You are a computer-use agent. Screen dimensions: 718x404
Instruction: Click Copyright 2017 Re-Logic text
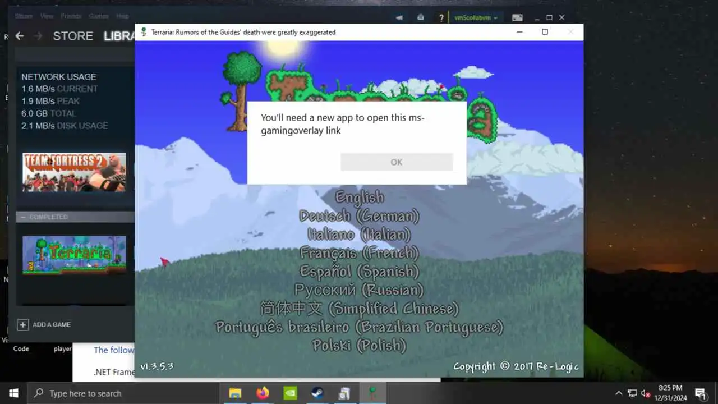[x=516, y=367]
